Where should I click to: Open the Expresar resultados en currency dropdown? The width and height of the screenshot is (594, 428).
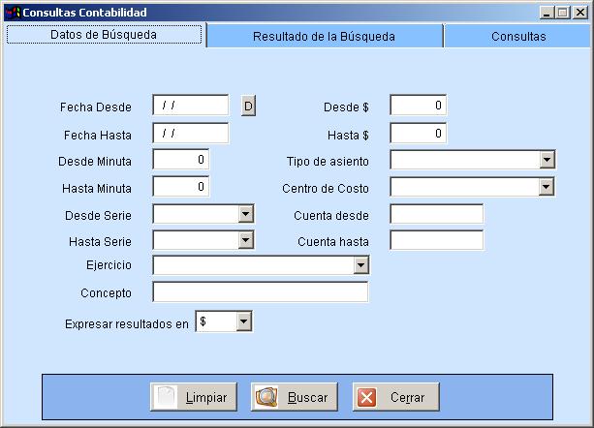pos(243,321)
